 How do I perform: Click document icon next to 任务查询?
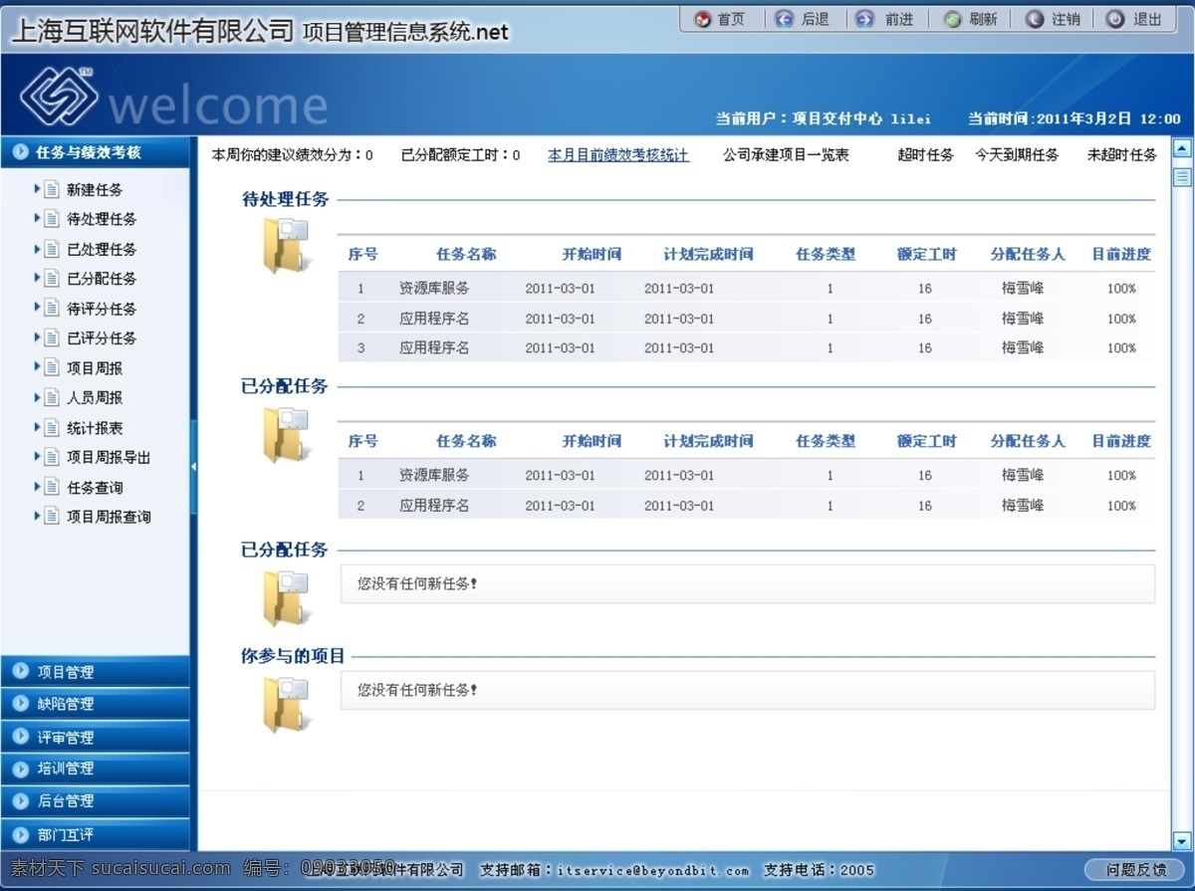tap(52, 487)
